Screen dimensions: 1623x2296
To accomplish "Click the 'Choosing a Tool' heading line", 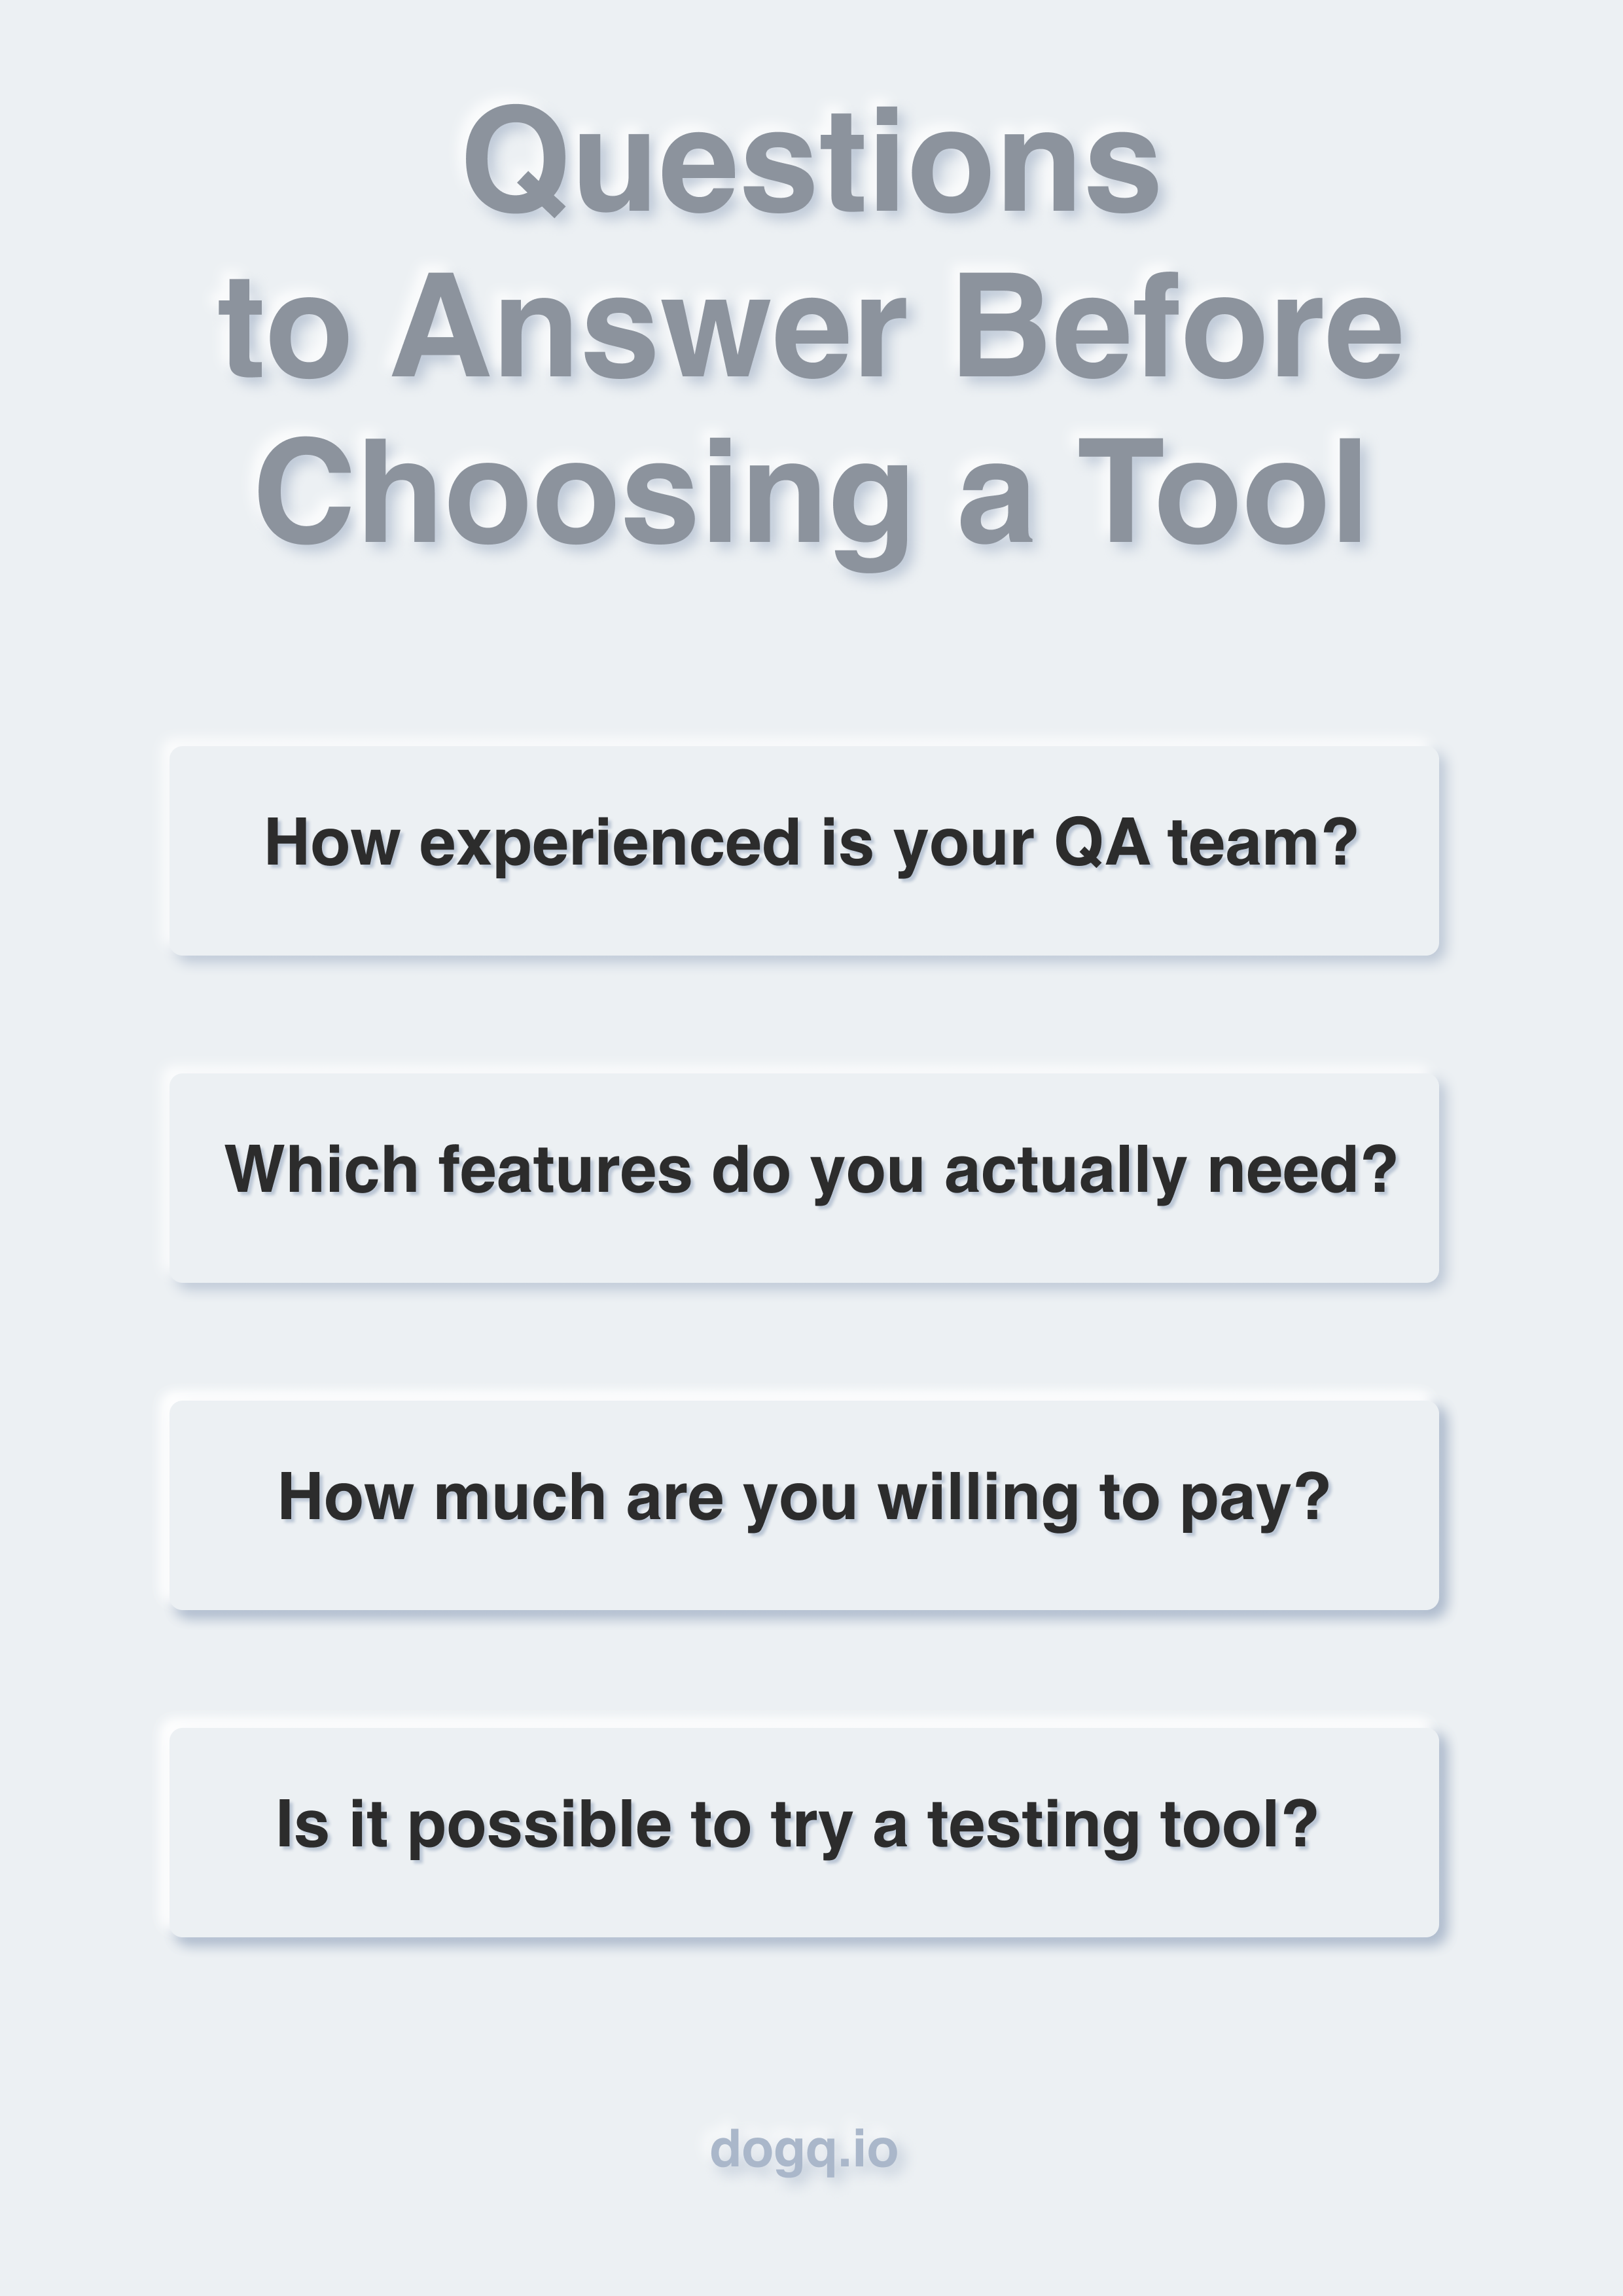I will [x=810, y=497].
